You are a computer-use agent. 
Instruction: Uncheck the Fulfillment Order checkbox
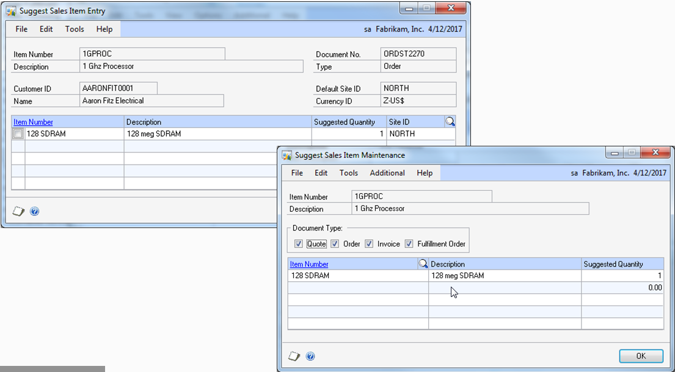[409, 243]
